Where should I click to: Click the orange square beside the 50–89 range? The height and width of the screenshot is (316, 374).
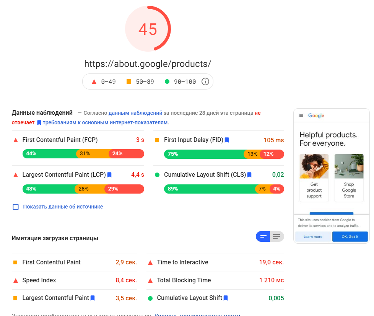click(x=129, y=81)
